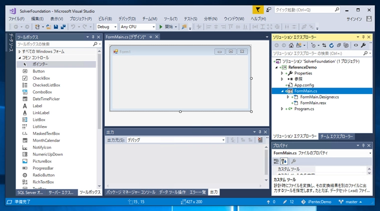This screenshot has height=211, width=380.
Task: Open the File menu
Action: point(16,18)
